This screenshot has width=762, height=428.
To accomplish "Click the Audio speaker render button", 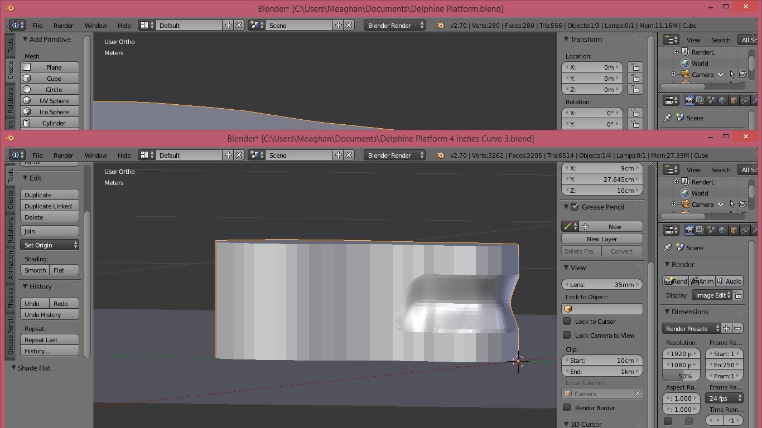I will click(729, 281).
